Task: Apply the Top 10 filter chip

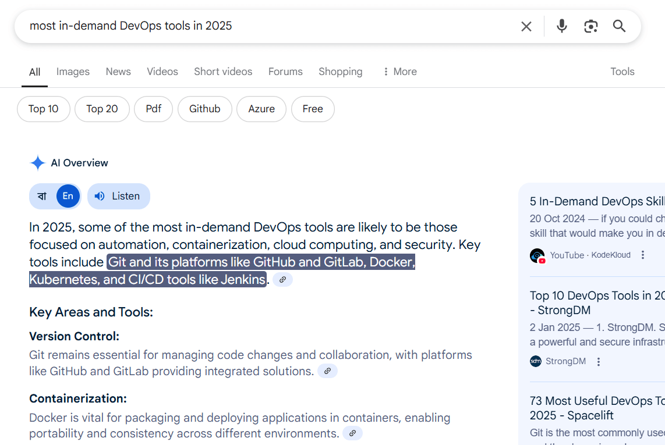Action: (43, 109)
